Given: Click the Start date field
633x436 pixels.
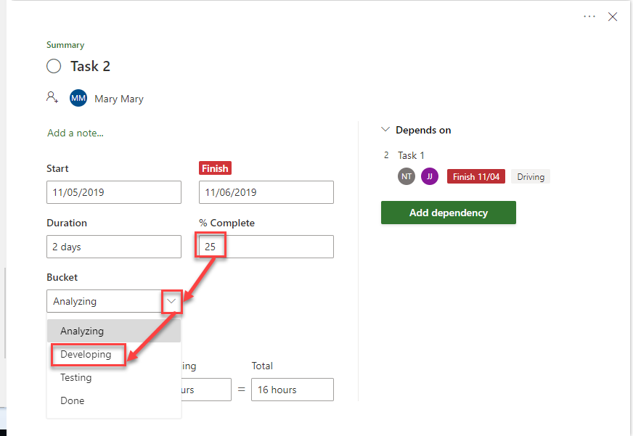Looking at the screenshot, I should (114, 193).
